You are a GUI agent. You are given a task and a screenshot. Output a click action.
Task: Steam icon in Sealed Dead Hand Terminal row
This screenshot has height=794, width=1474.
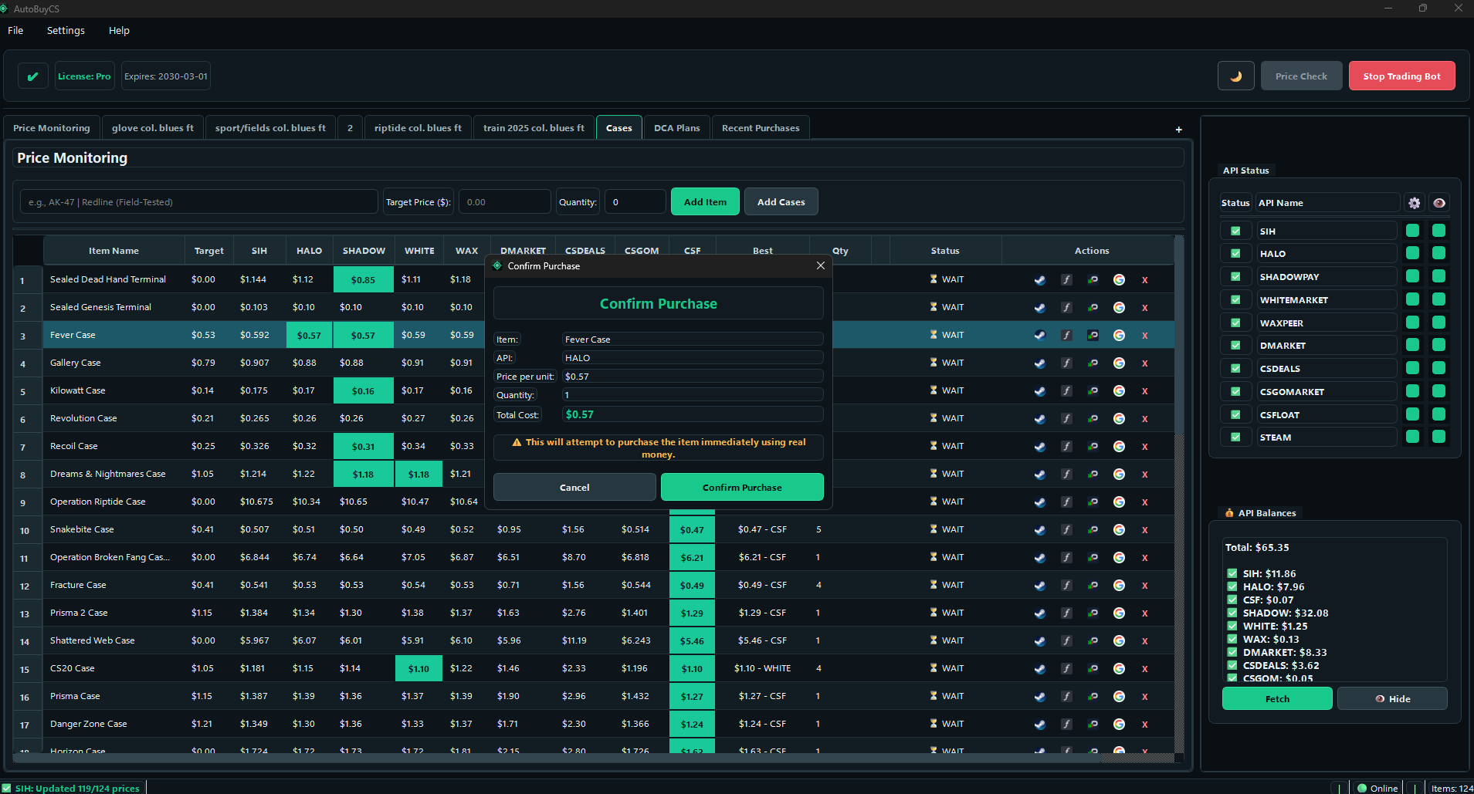[1040, 279]
